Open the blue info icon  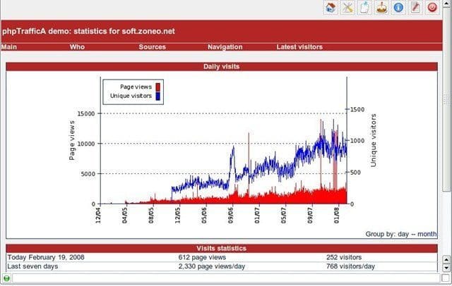click(x=398, y=8)
